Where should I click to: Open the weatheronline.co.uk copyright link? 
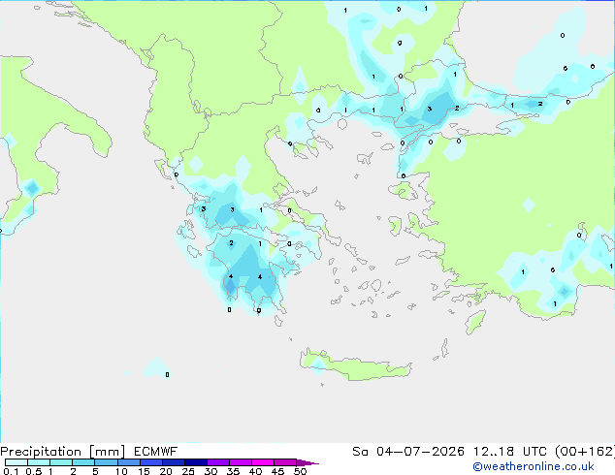coord(534,466)
